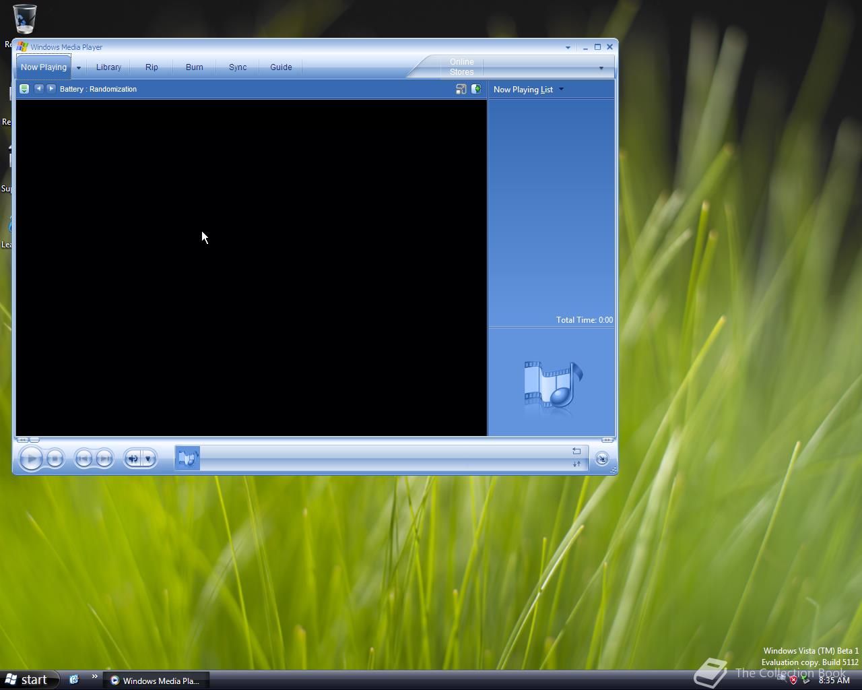
Task: Open the Now Playing tab
Action: click(x=44, y=67)
